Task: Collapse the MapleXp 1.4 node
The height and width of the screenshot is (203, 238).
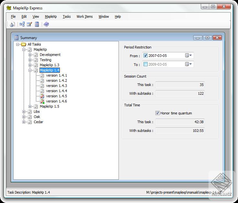Action: pos(30,70)
